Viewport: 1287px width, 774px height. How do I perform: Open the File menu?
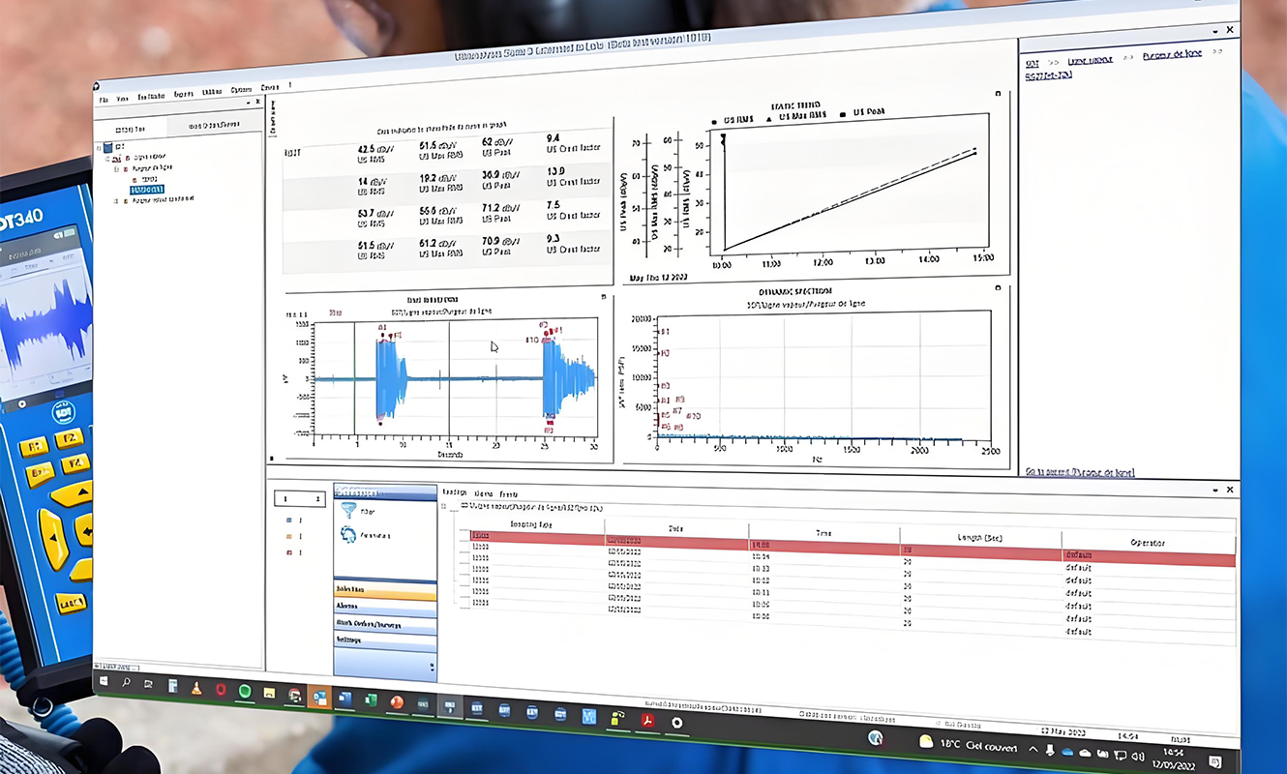pos(104,99)
